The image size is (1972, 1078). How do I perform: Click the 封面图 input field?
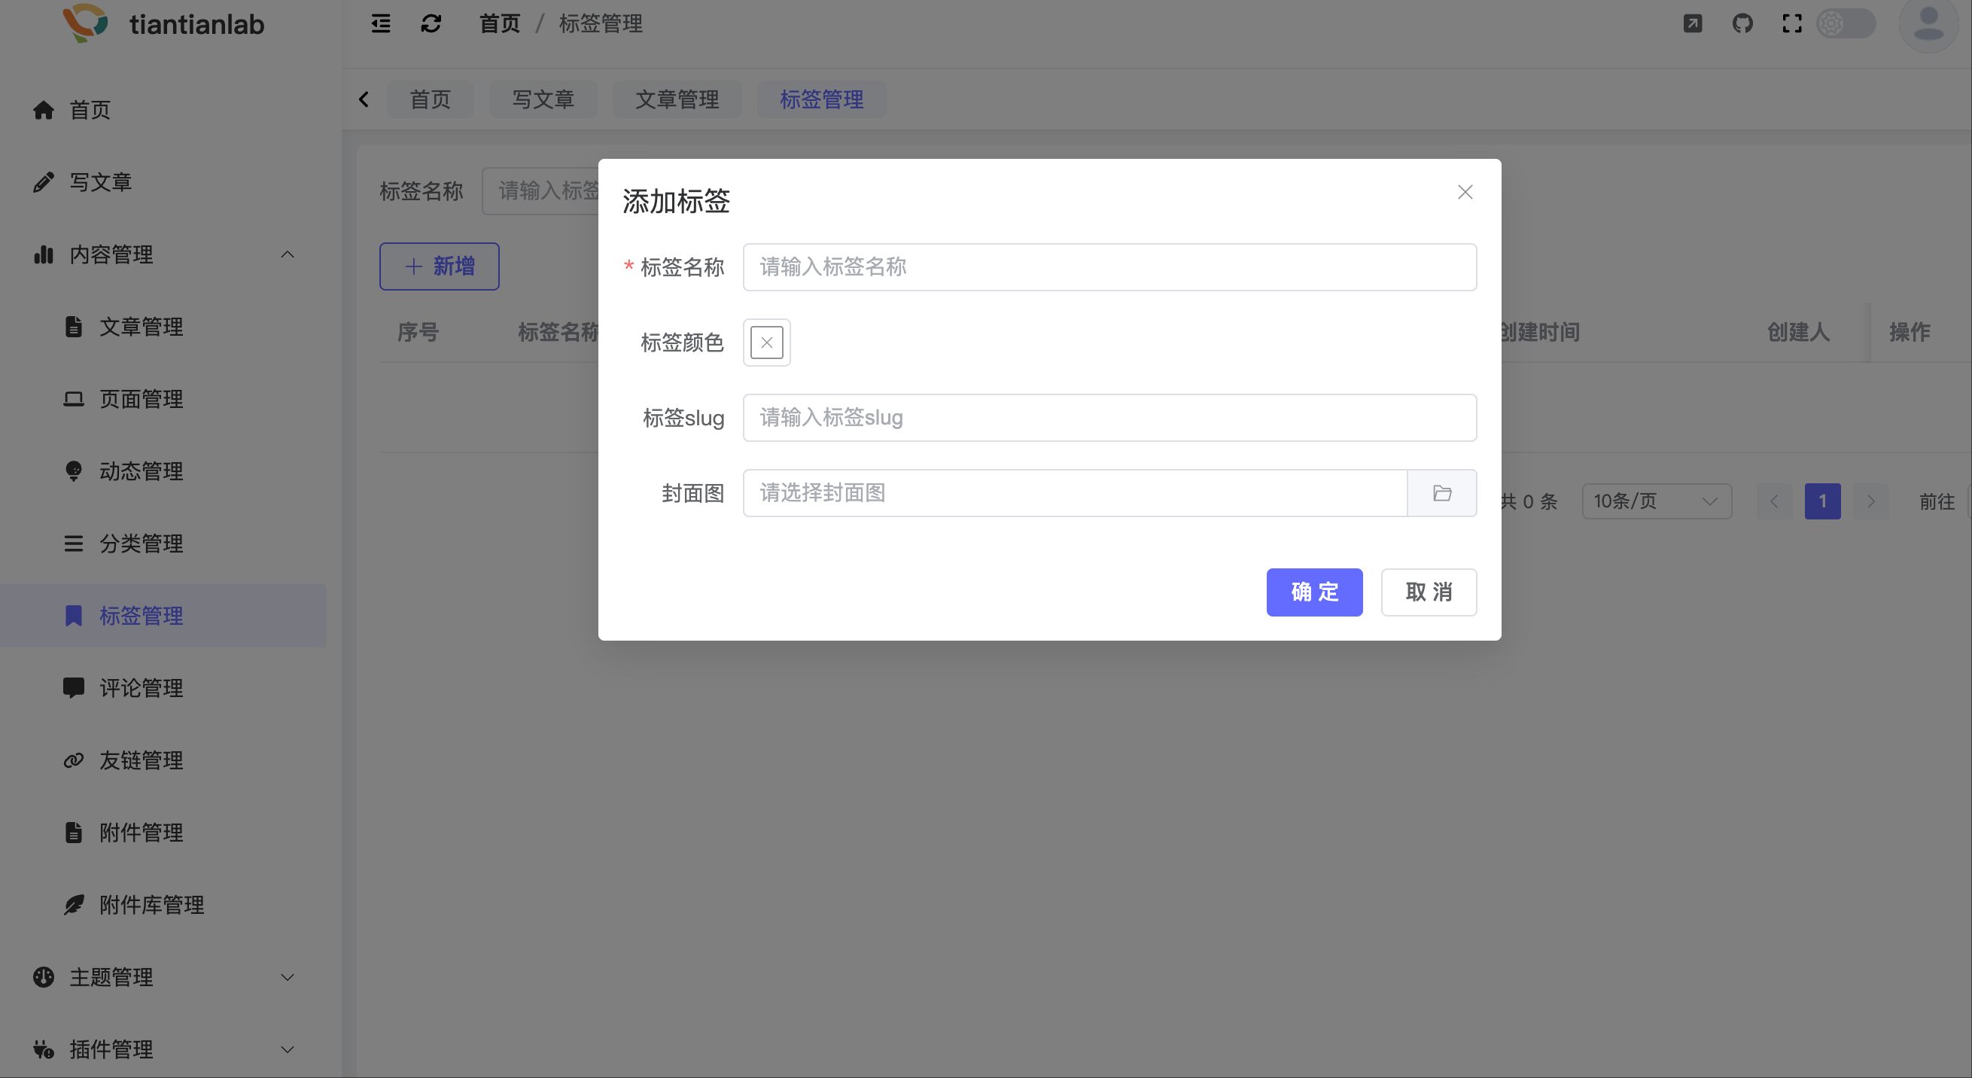click(1075, 493)
